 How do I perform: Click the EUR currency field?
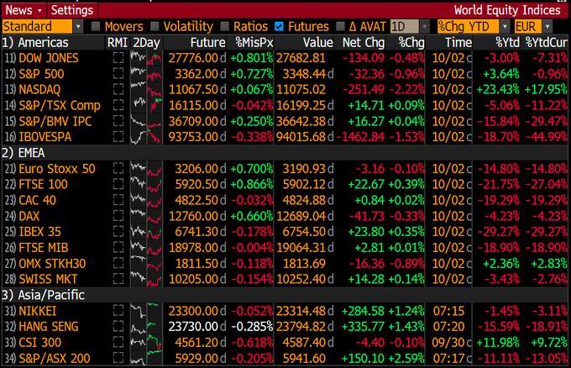528,27
